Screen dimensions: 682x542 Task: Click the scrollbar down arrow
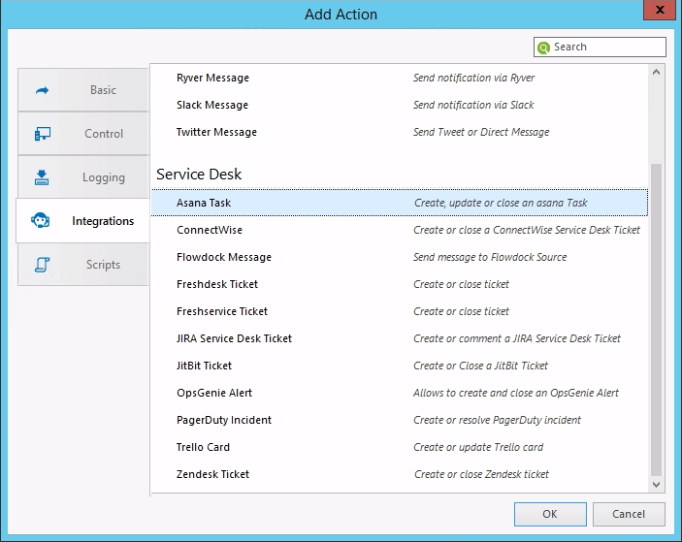click(x=657, y=484)
